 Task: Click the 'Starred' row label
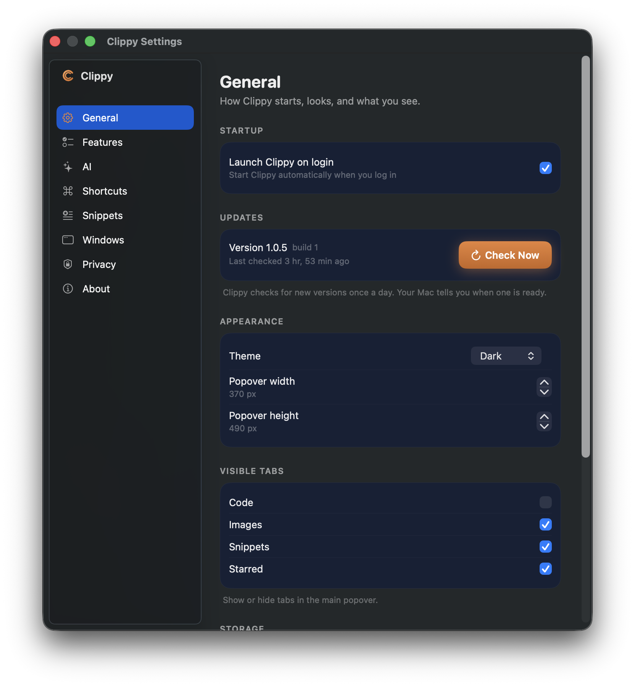click(x=246, y=569)
